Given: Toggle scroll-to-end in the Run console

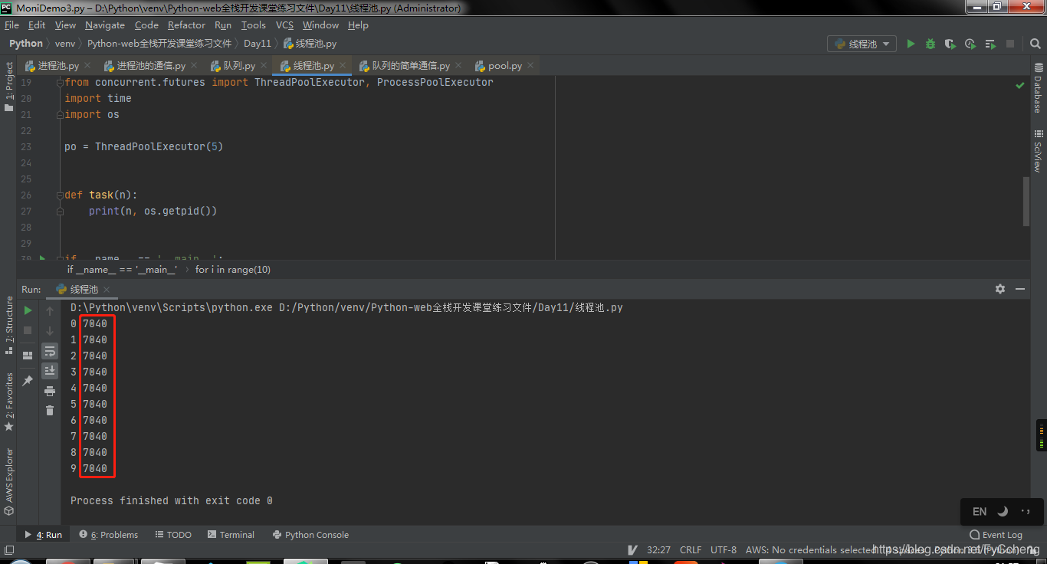Looking at the screenshot, I should pyautogui.click(x=50, y=371).
